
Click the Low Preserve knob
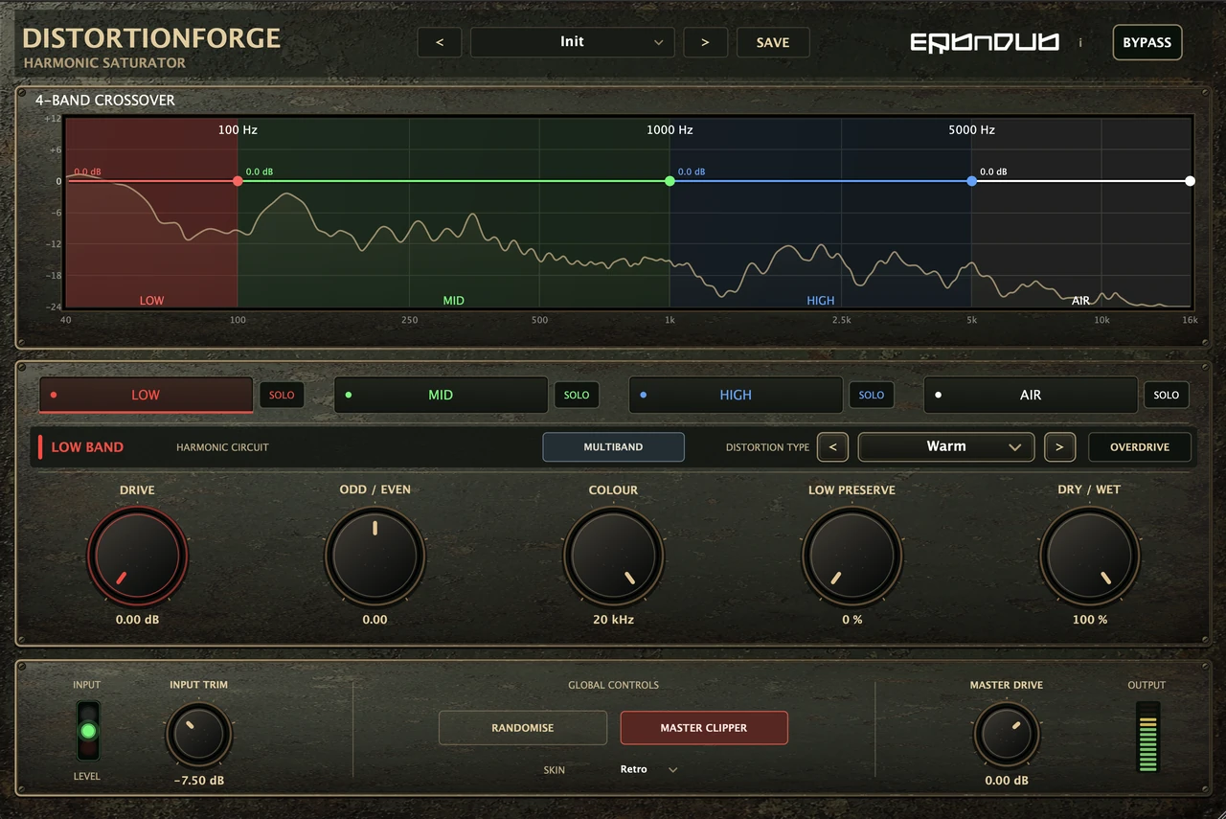pyautogui.click(x=851, y=557)
